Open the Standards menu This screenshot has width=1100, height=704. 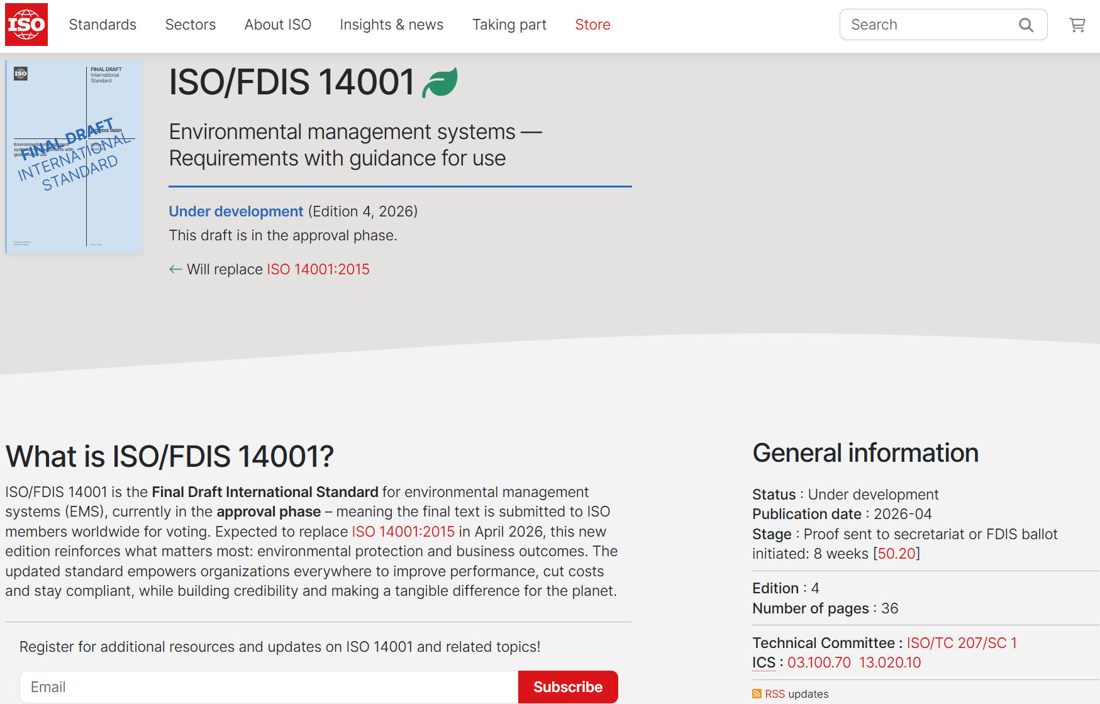(x=103, y=25)
